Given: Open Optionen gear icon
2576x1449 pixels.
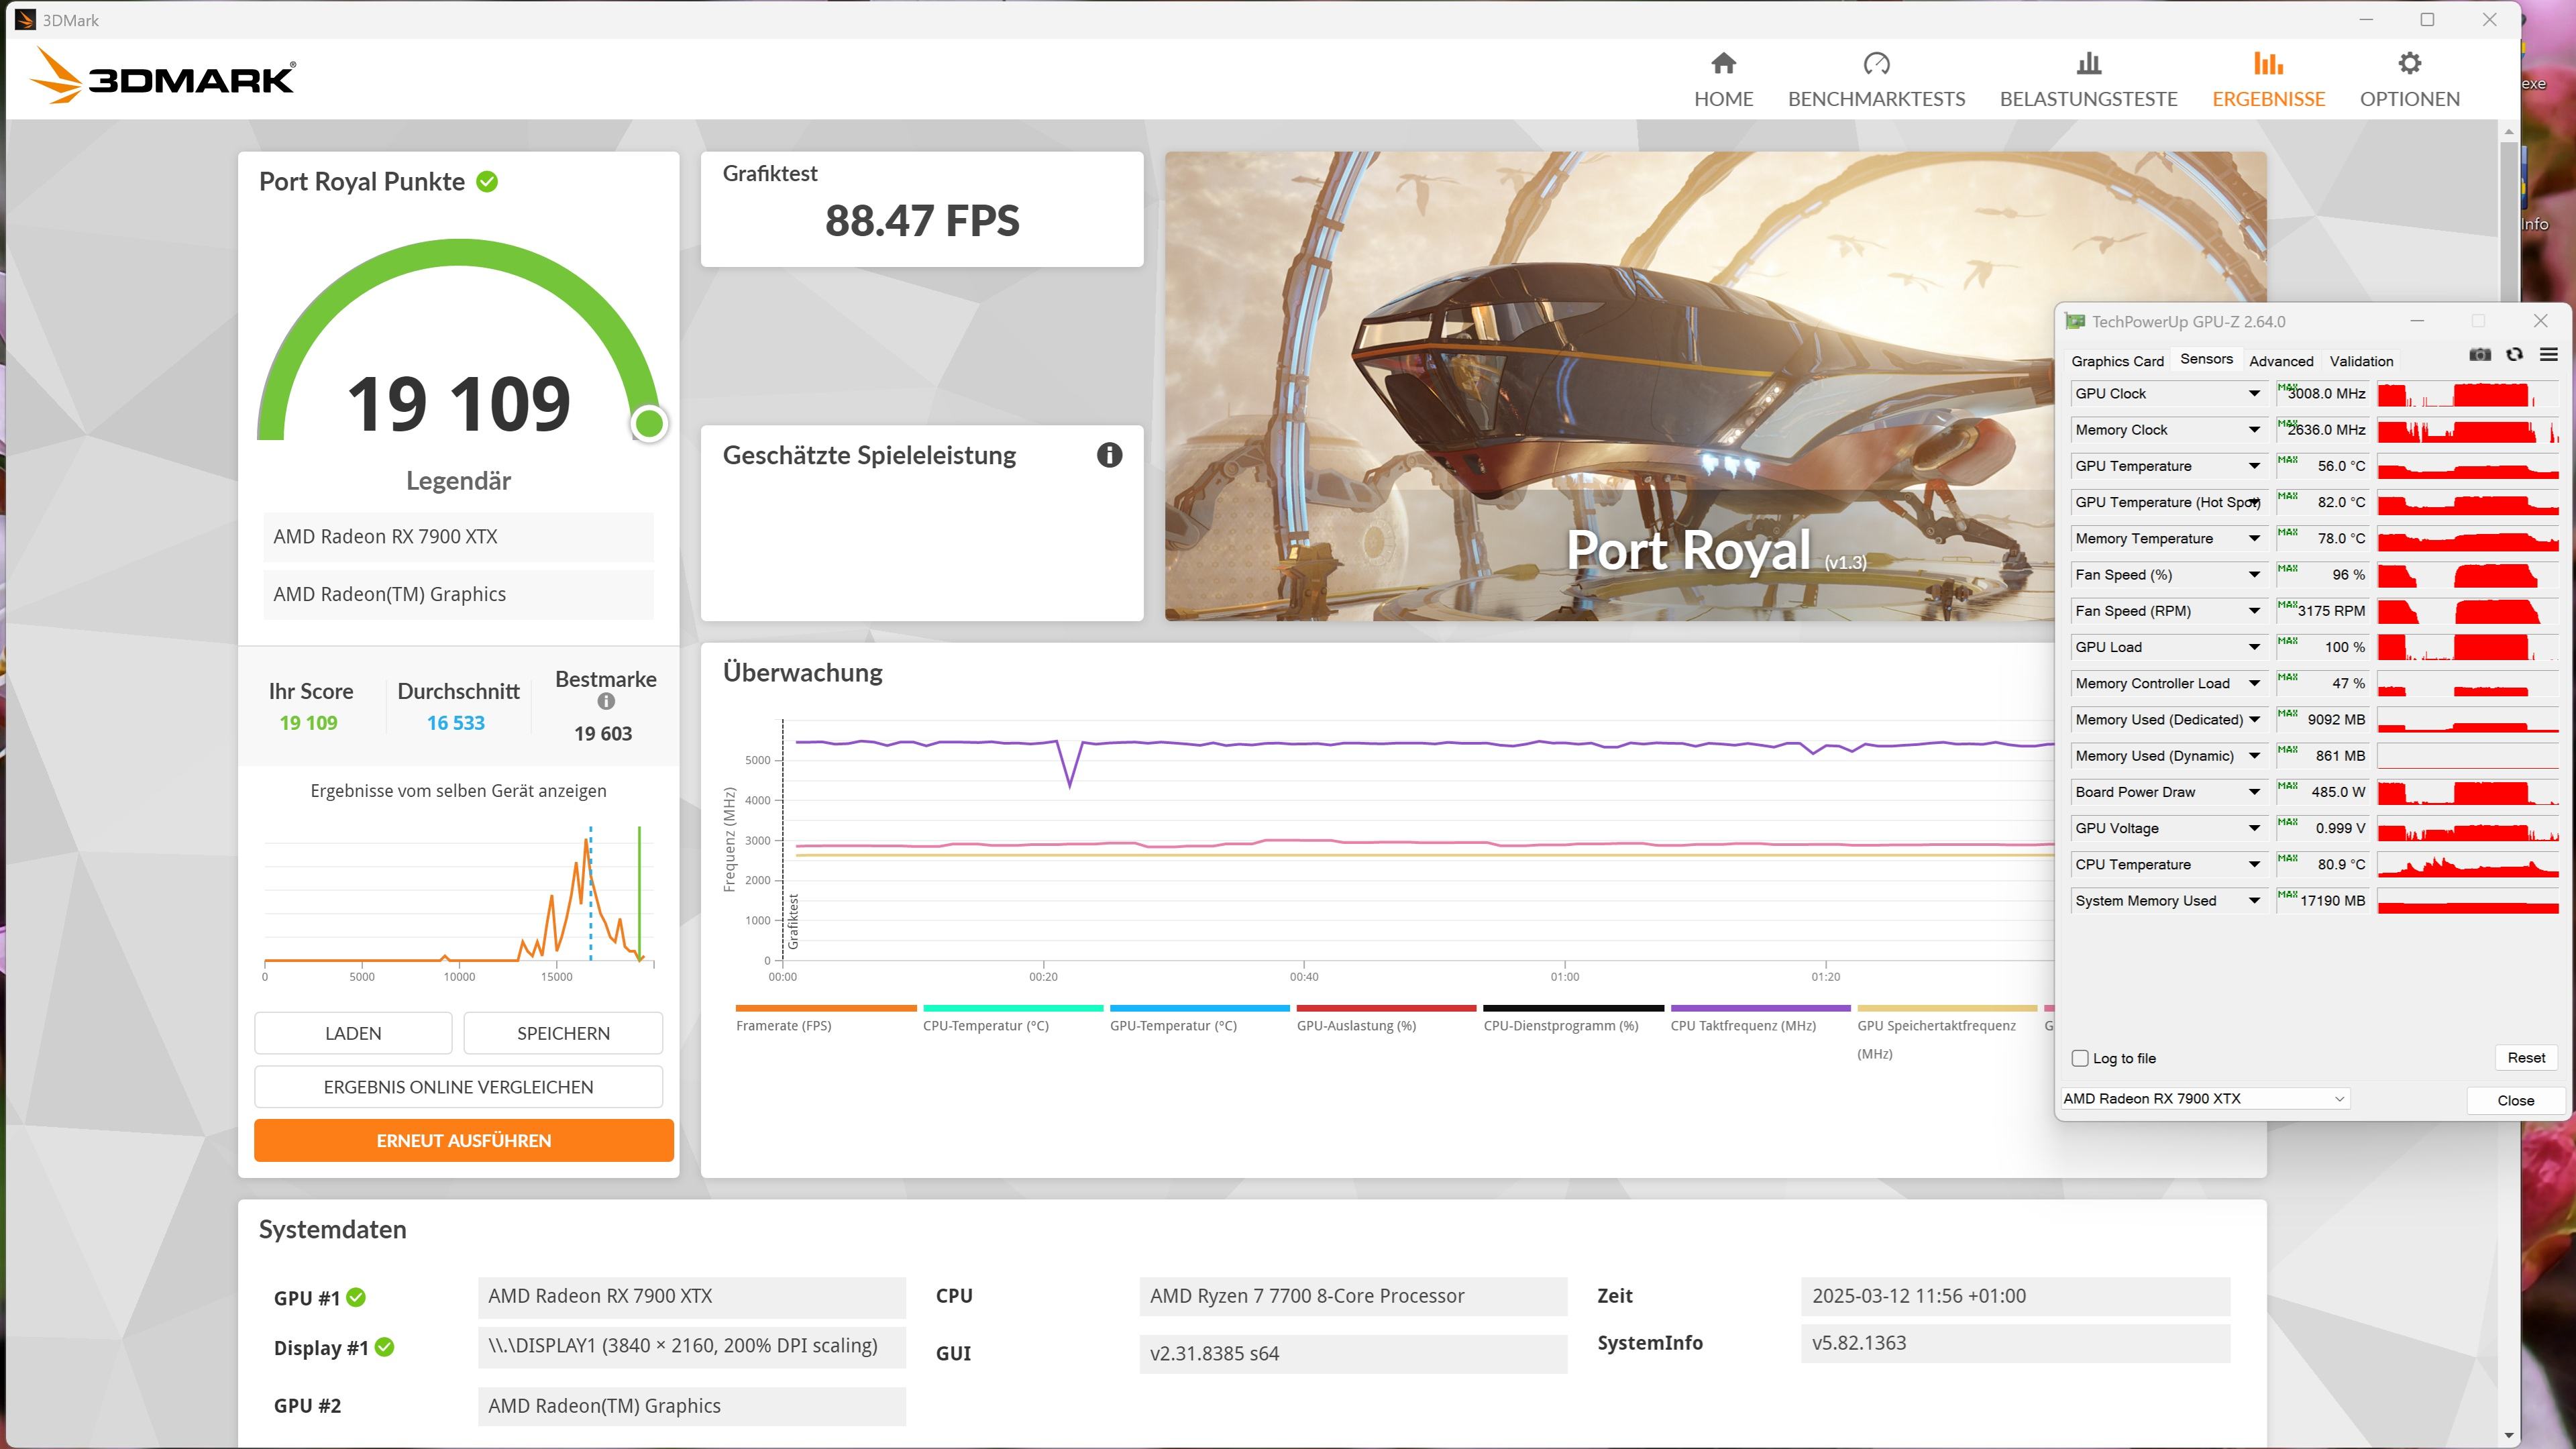Looking at the screenshot, I should tap(2409, 64).
